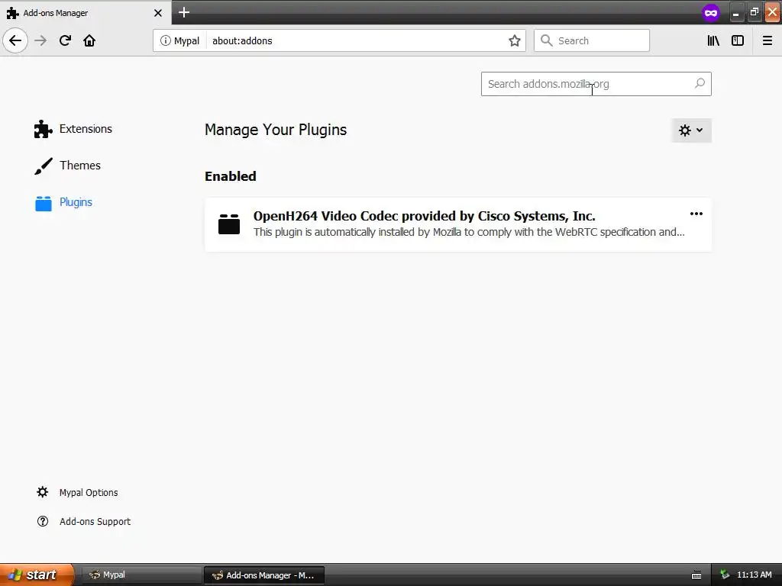Click the magnifier icon in addons search box

pos(700,83)
